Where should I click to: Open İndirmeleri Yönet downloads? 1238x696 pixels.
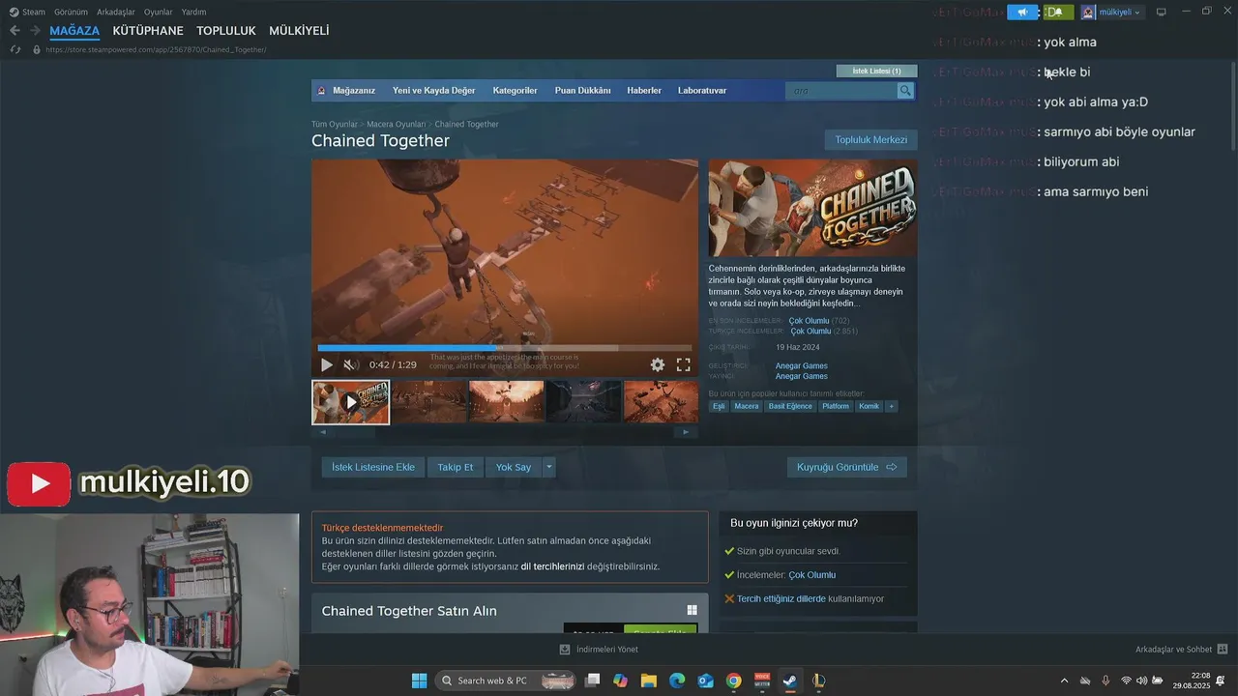600,650
